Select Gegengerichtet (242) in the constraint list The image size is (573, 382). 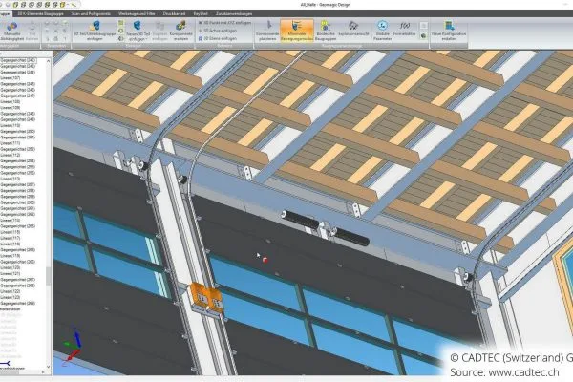(18, 60)
